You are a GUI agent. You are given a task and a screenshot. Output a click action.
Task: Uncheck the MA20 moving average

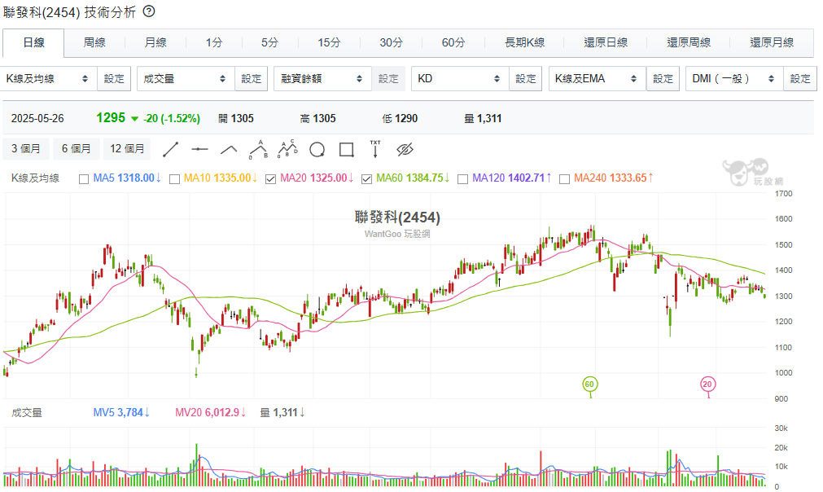click(x=271, y=178)
